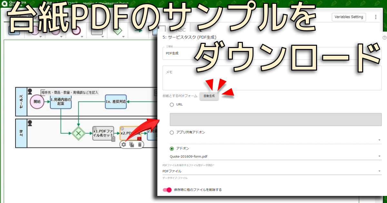Click the user icon in セールス swimlane

pos(30,92)
